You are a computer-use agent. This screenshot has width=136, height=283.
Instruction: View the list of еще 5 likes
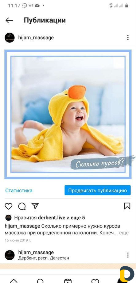(x=78, y=218)
